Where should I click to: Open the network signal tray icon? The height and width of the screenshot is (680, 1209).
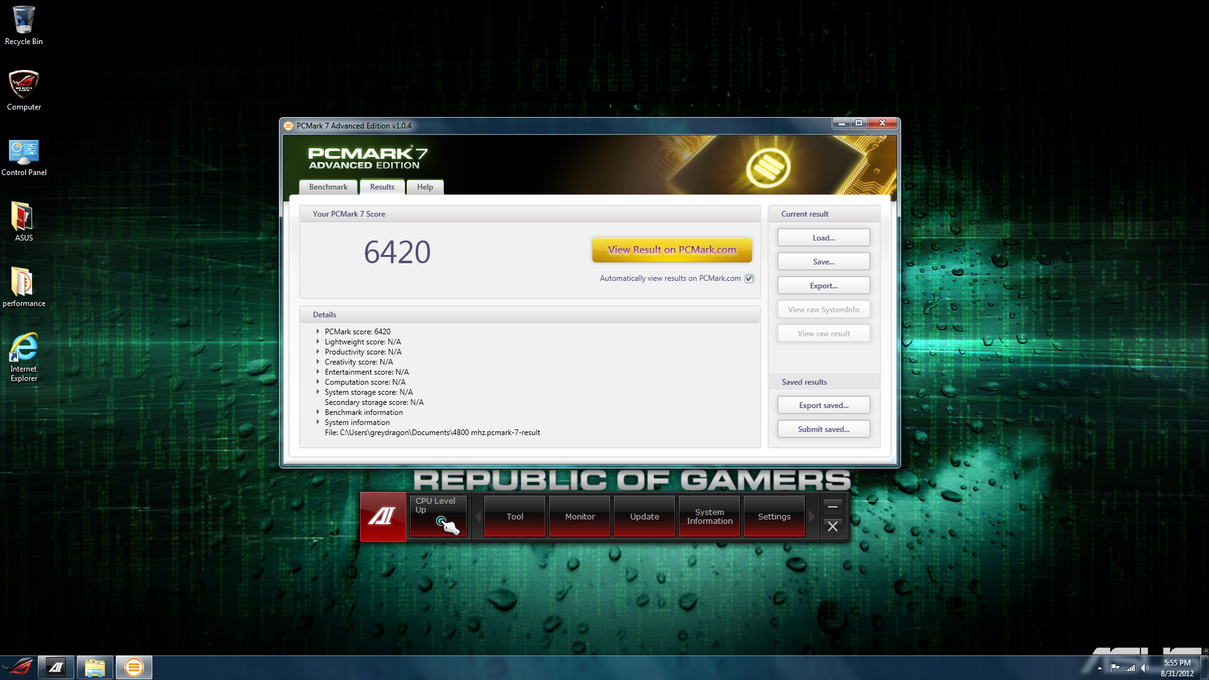[x=1130, y=668]
